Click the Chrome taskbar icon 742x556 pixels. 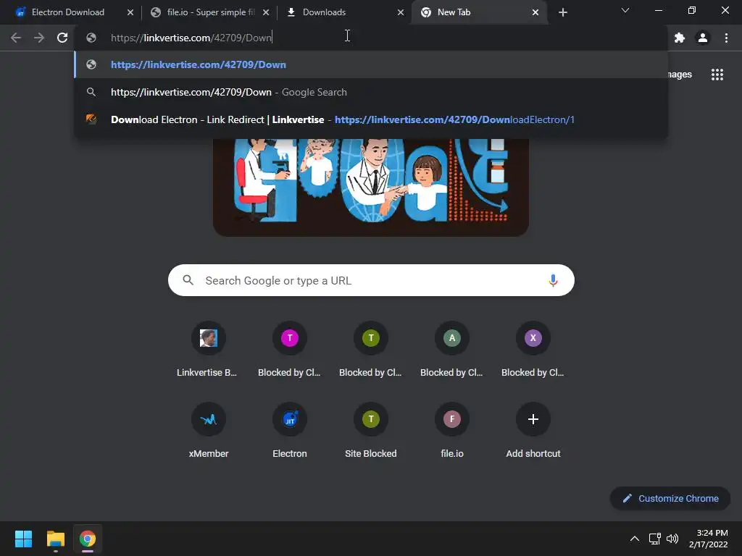click(88, 539)
